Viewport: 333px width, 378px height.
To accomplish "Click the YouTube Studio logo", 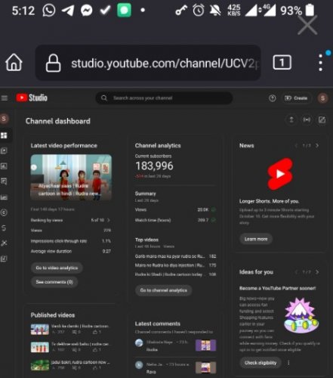I will click(32, 98).
